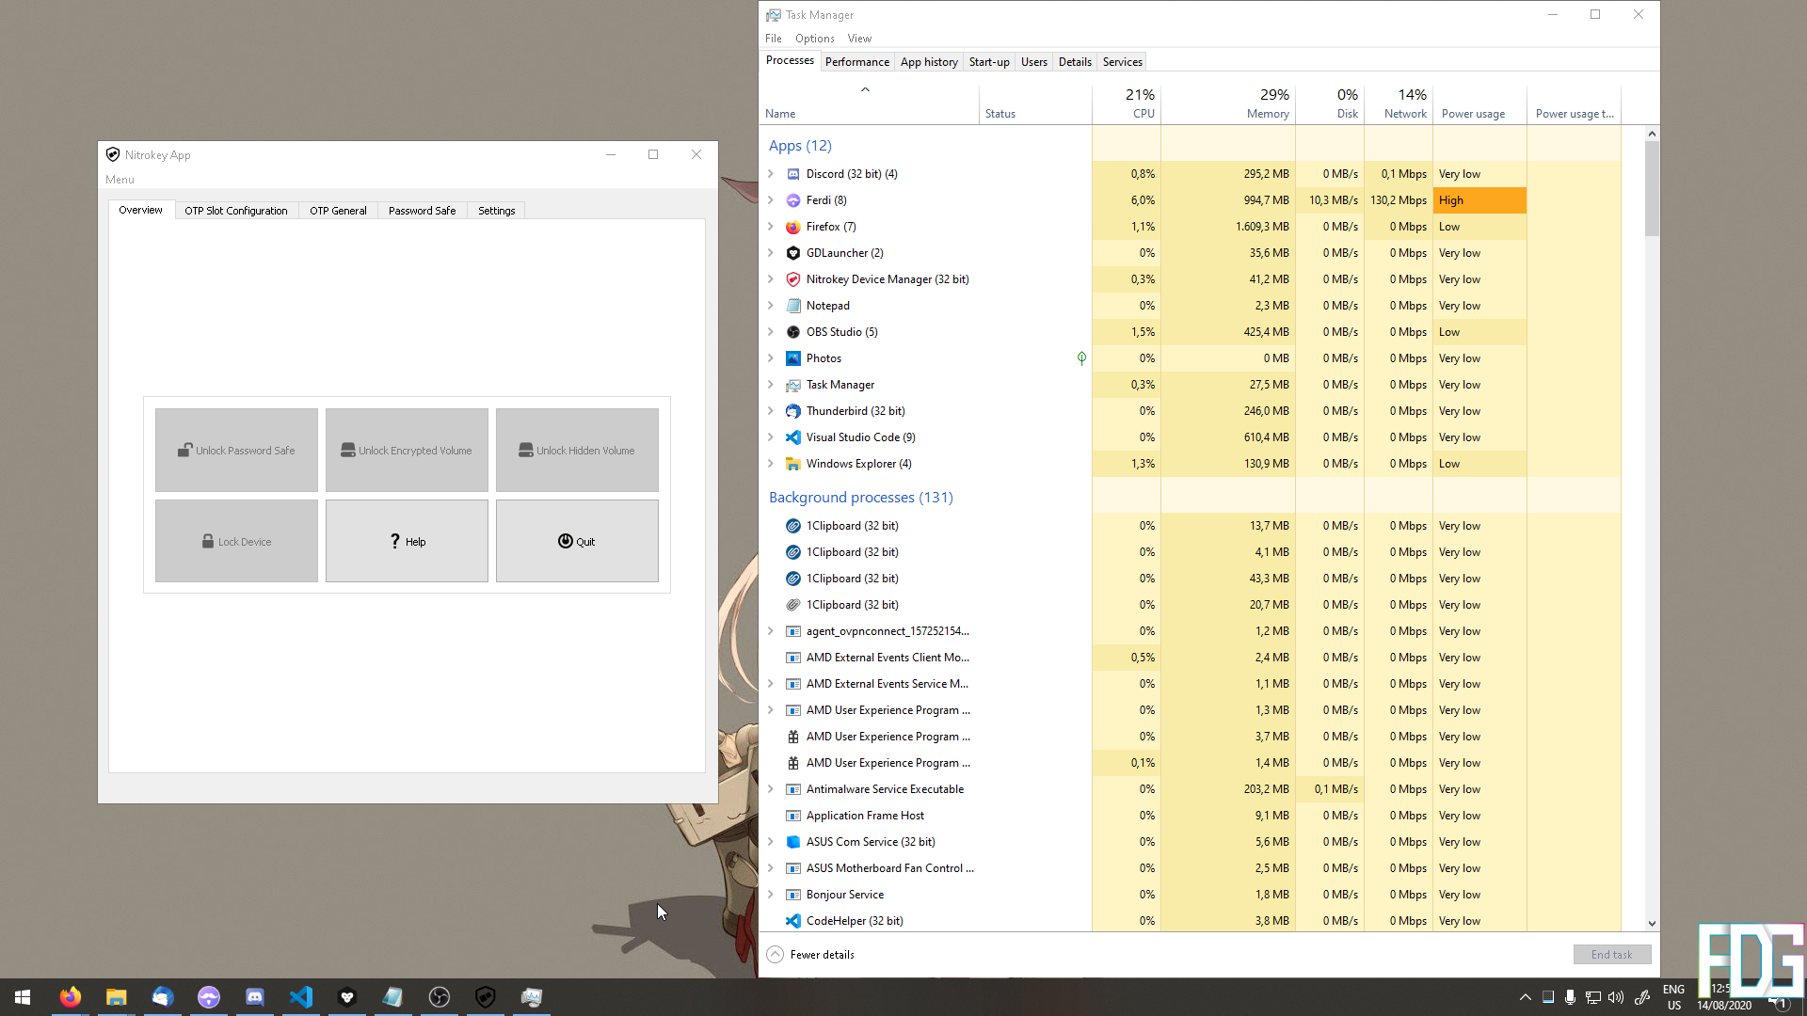Sort by the Network column header
Image resolution: width=1807 pixels, height=1016 pixels.
[x=1399, y=103]
